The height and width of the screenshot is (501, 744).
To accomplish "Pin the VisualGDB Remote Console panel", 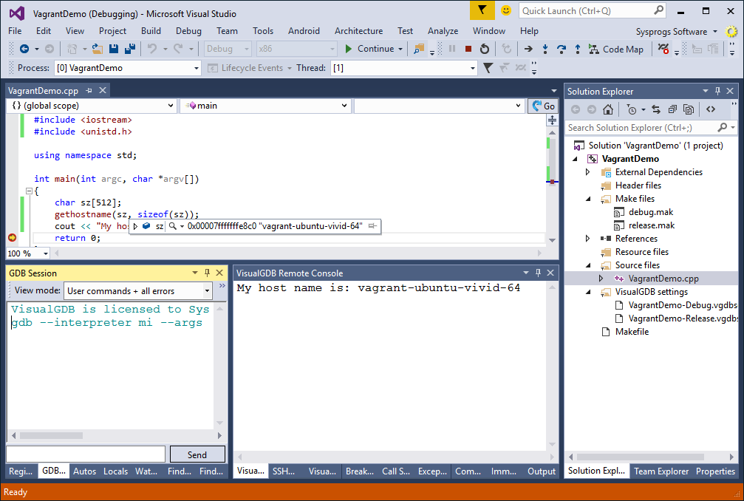I will [x=538, y=273].
